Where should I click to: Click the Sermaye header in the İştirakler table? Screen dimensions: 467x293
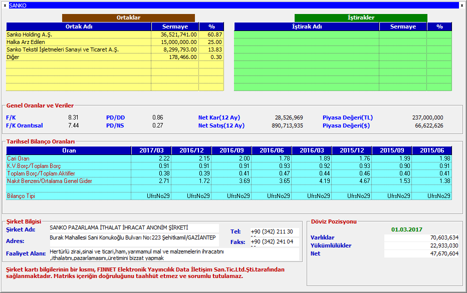pos(403,26)
